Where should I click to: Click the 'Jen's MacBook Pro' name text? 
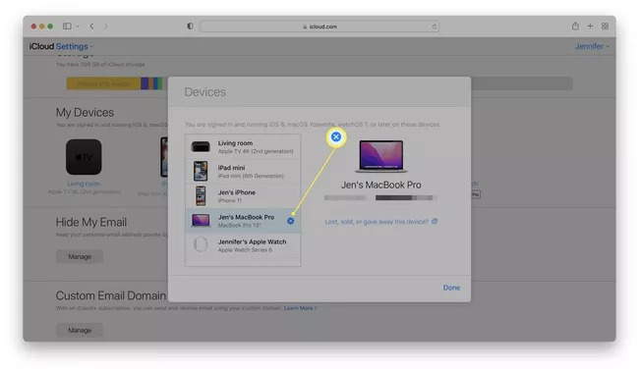tap(381, 185)
